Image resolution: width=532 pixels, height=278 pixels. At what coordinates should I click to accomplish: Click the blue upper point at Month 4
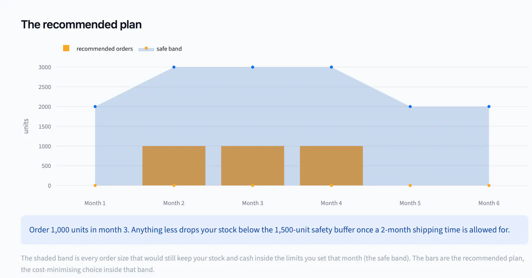click(332, 67)
